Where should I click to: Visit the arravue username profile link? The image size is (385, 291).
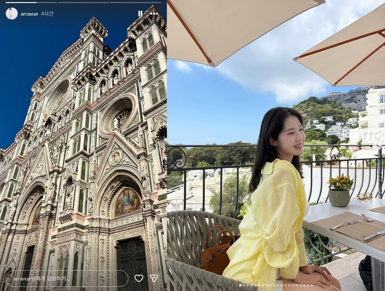[x=29, y=14]
